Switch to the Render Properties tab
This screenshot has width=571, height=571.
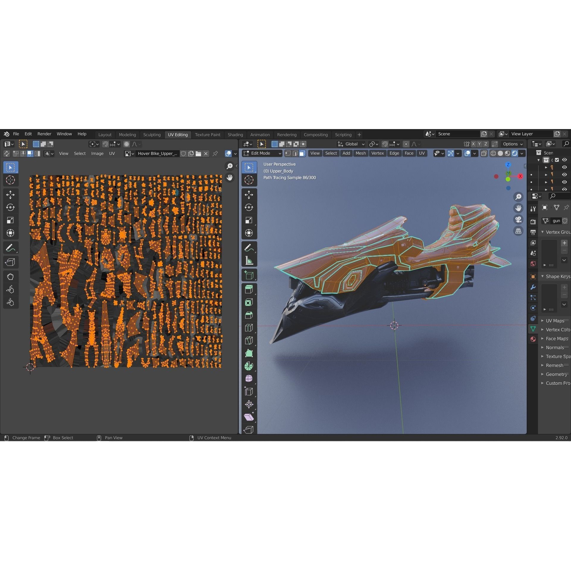(533, 221)
